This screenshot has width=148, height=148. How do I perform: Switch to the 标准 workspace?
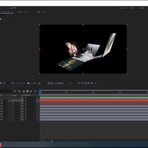pyautogui.click(x=142, y=8)
